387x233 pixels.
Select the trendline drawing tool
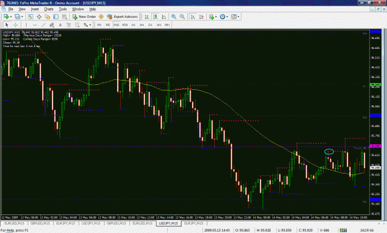tap(43, 25)
